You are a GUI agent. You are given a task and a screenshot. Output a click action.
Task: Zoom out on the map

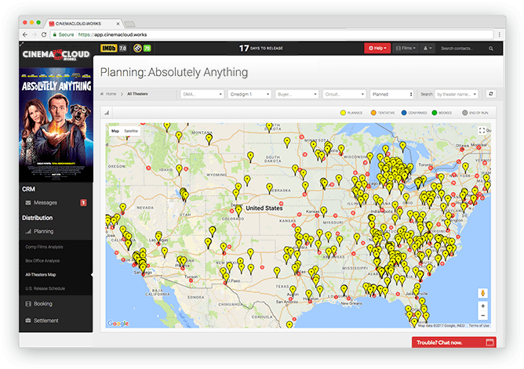click(482, 316)
